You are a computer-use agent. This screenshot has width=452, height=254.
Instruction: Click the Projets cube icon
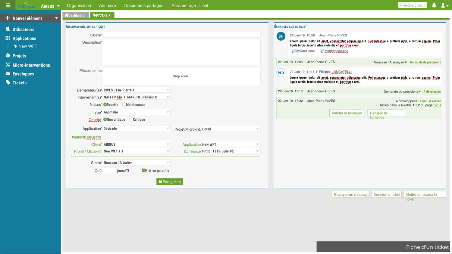(8, 56)
